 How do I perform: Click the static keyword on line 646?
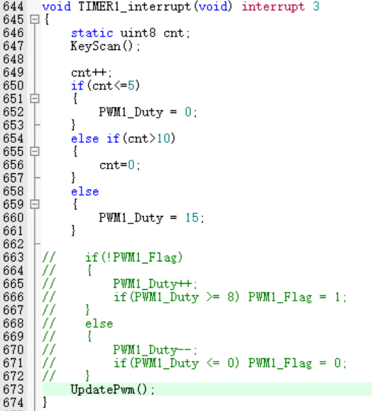coord(92,33)
